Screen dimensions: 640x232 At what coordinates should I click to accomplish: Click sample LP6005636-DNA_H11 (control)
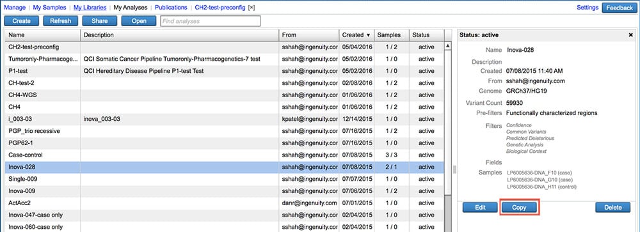tap(541, 187)
